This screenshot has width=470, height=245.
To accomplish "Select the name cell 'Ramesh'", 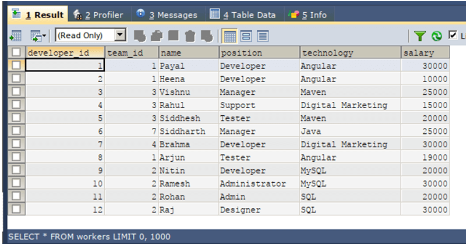I will click(x=189, y=183).
